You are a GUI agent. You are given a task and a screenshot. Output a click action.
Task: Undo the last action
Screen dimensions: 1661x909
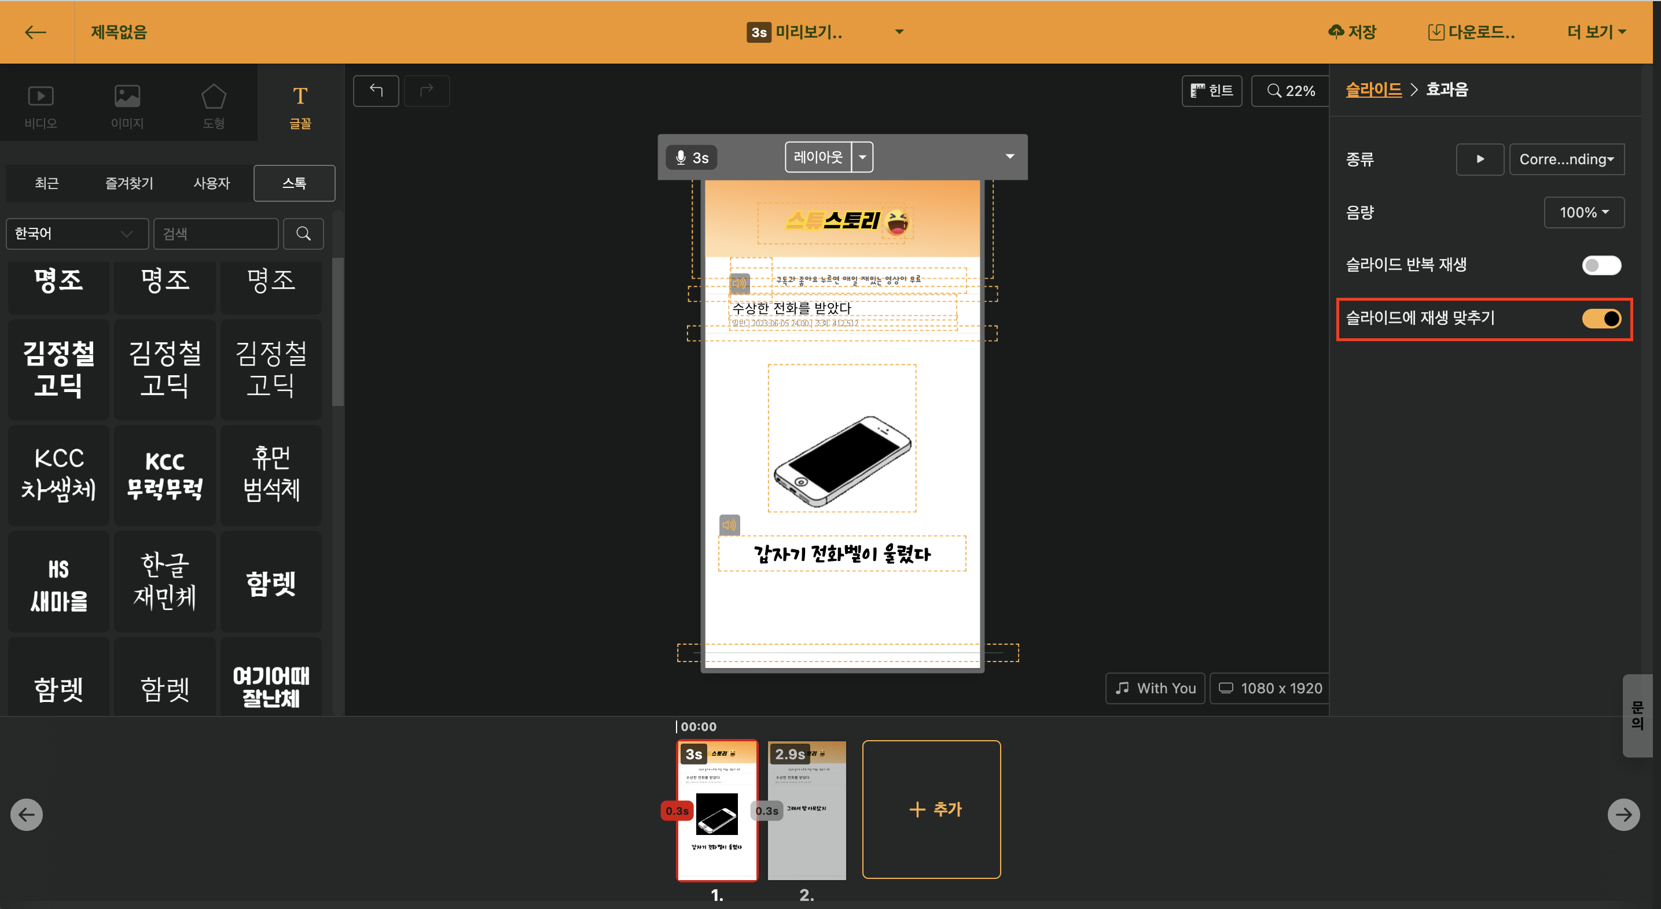pos(376,91)
